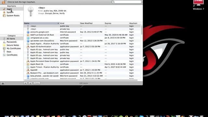This screenshot has height=117, width=208.
Task: Select the AppleID application password row
Action: [x=82, y=70]
